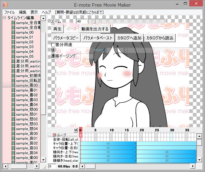This screenshot has height=172, width=205.
Task: Click the film icon beside sample_喜02
Action: tap(13, 95)
